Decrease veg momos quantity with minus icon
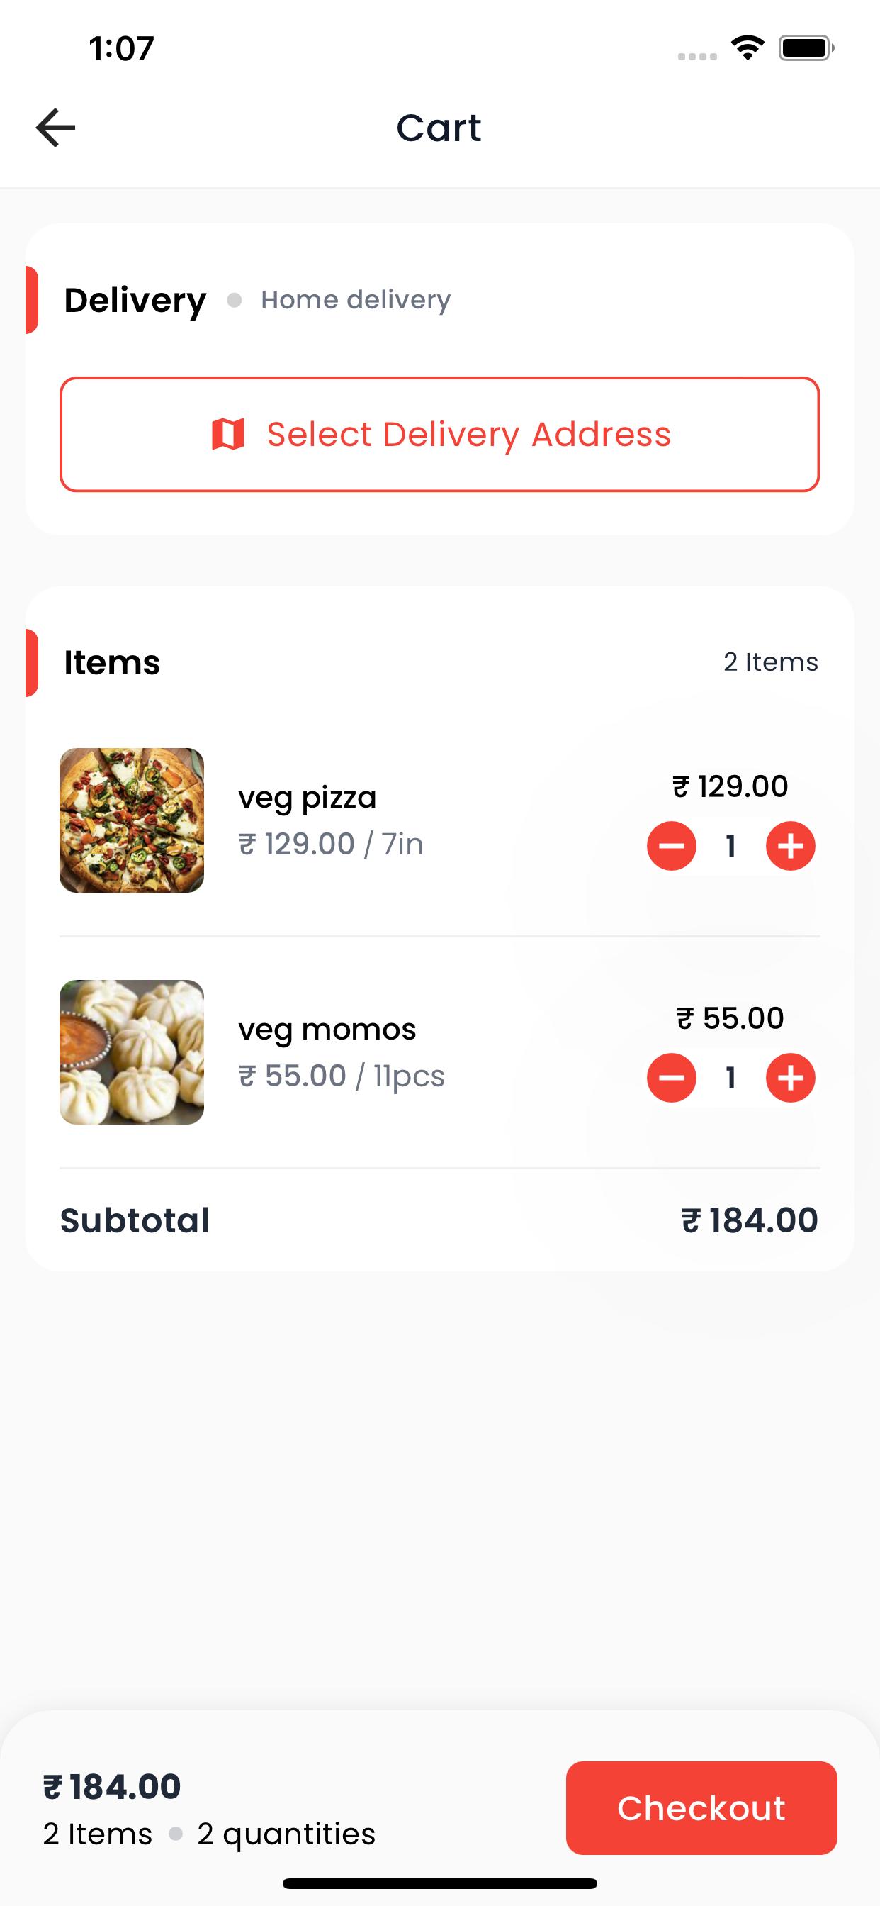Screen dimensions: 880x1906 click(x=672, y=1077)
